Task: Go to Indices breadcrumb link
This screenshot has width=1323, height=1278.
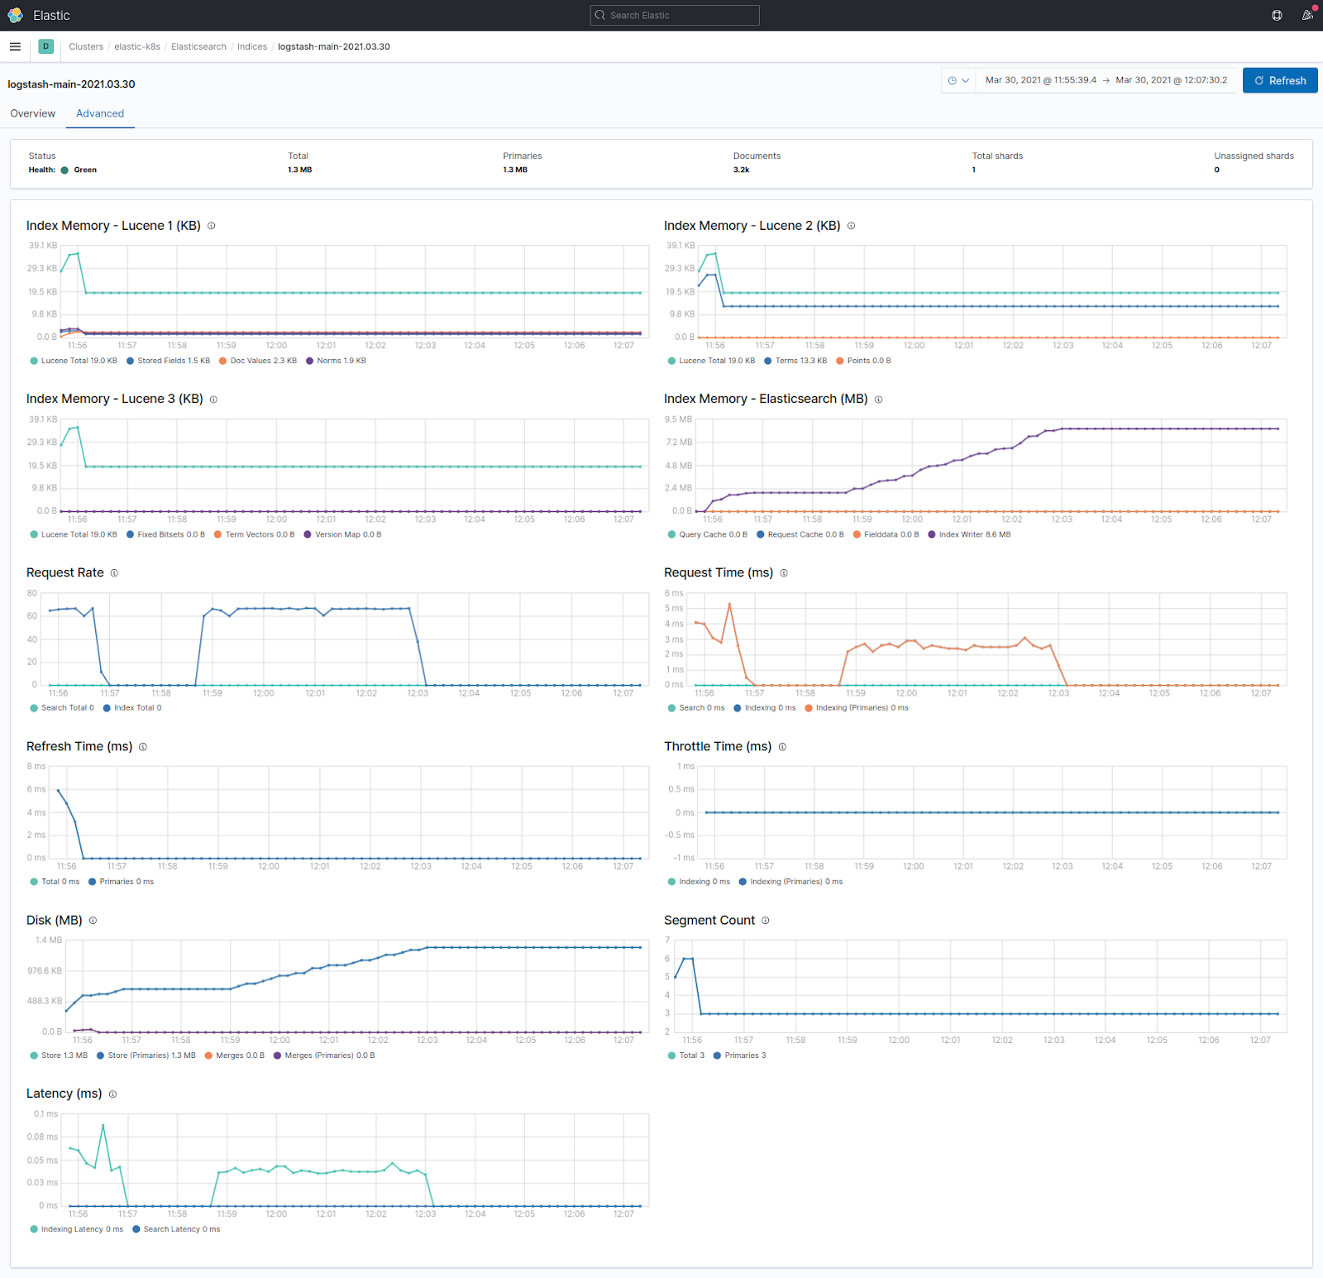Action: (252, 47)
